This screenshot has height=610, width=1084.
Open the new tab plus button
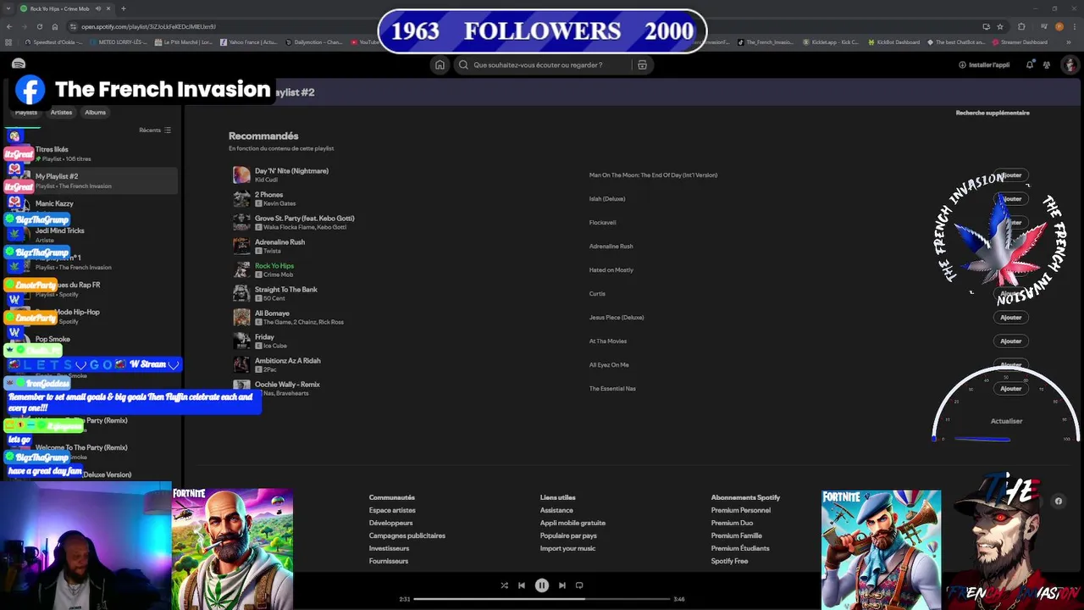(123, 8)
